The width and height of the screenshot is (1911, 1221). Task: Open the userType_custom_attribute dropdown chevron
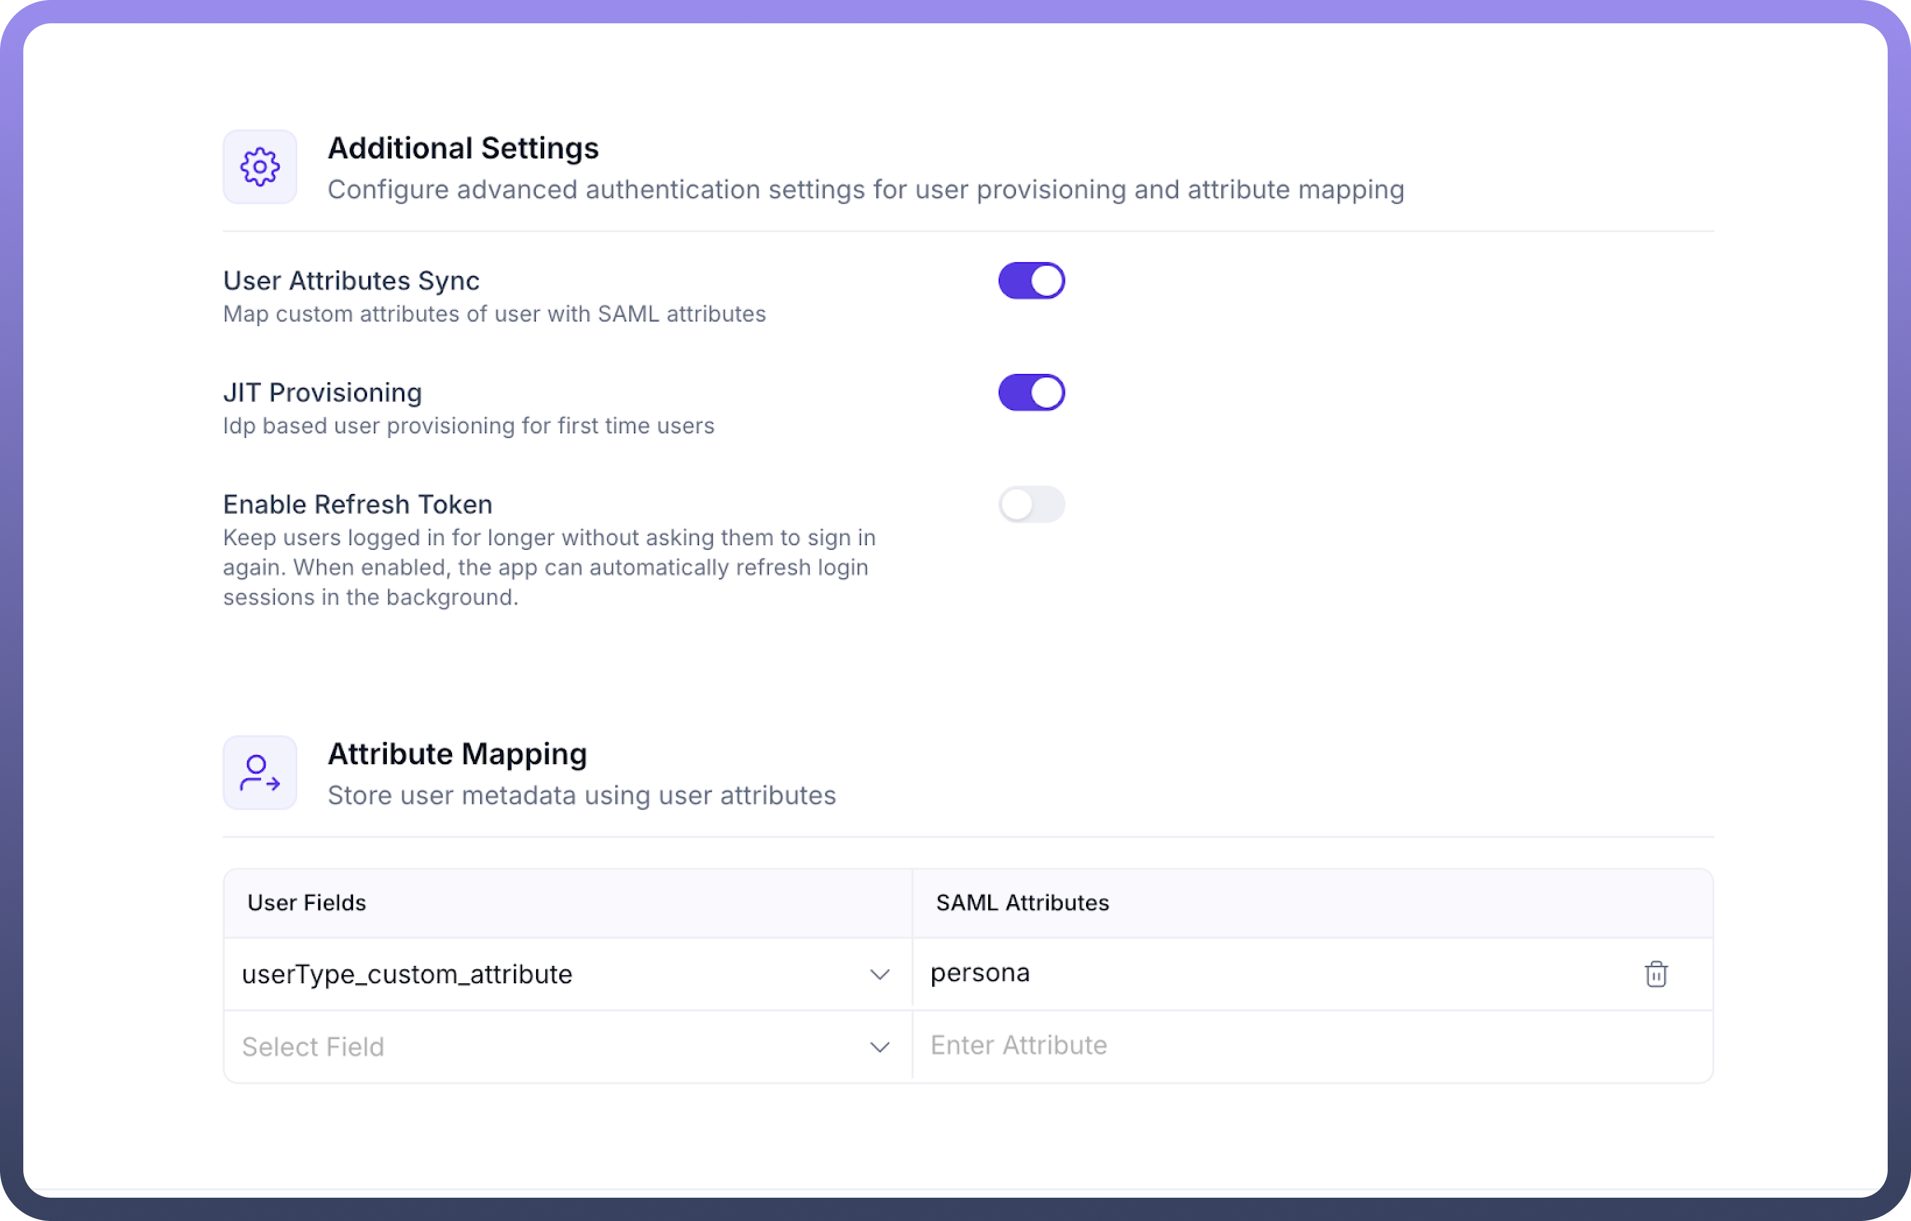pos(879,974)
